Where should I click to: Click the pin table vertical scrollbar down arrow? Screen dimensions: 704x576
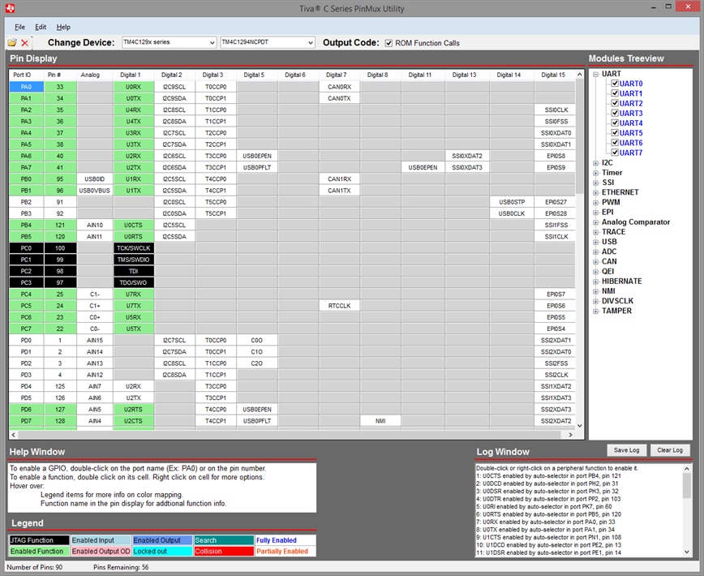pyautogui.click(x=580, y=426)
